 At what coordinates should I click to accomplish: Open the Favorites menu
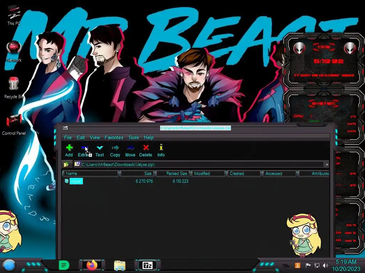point(114,137)
